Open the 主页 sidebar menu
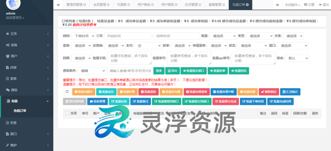The width and height of the screenshot is (331, 151). pyautogui.click(x=27, y=34)
